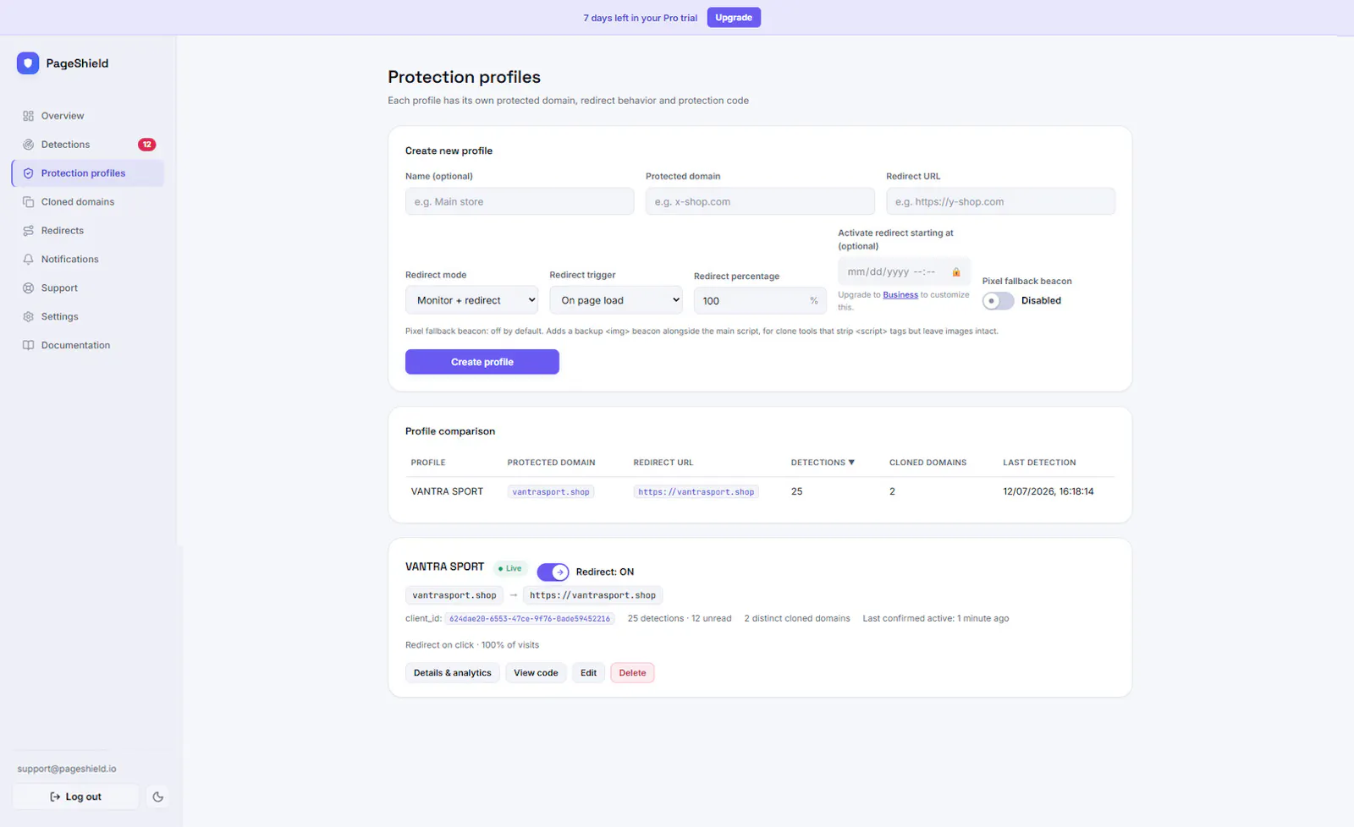This screenshot has height=827, width=1354.
Task: Click the Create profile button
Action: click(482, 362)
